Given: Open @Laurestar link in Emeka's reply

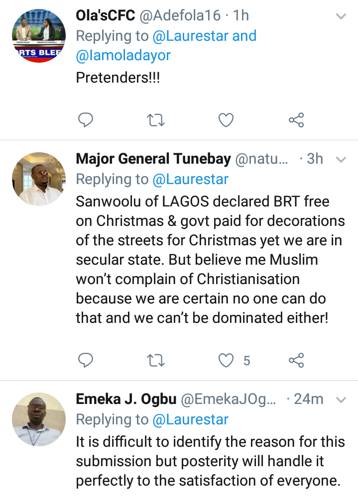Looking at the screenshot, I should coord(191,419).
